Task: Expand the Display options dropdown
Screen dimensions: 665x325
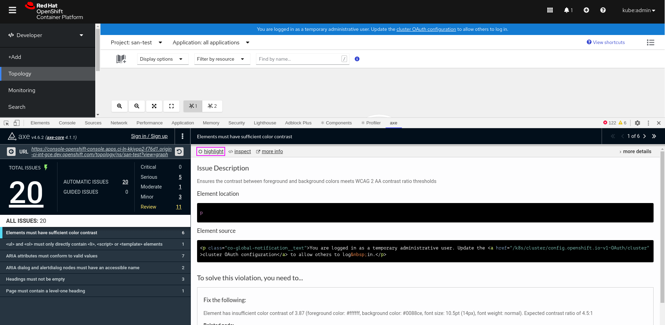Action: (163, 59)
